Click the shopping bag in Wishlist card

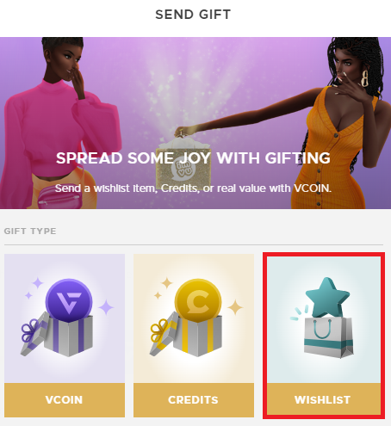[328, 337]
